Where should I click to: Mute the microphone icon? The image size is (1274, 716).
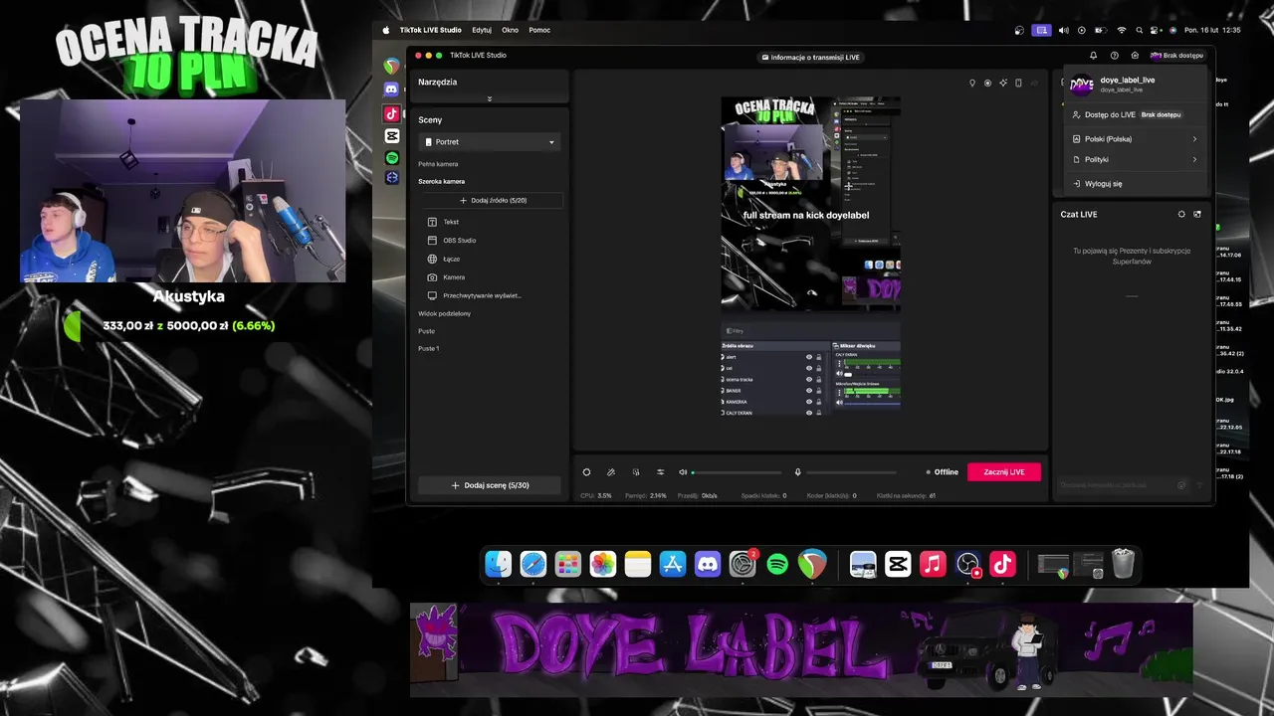[797, 472]
